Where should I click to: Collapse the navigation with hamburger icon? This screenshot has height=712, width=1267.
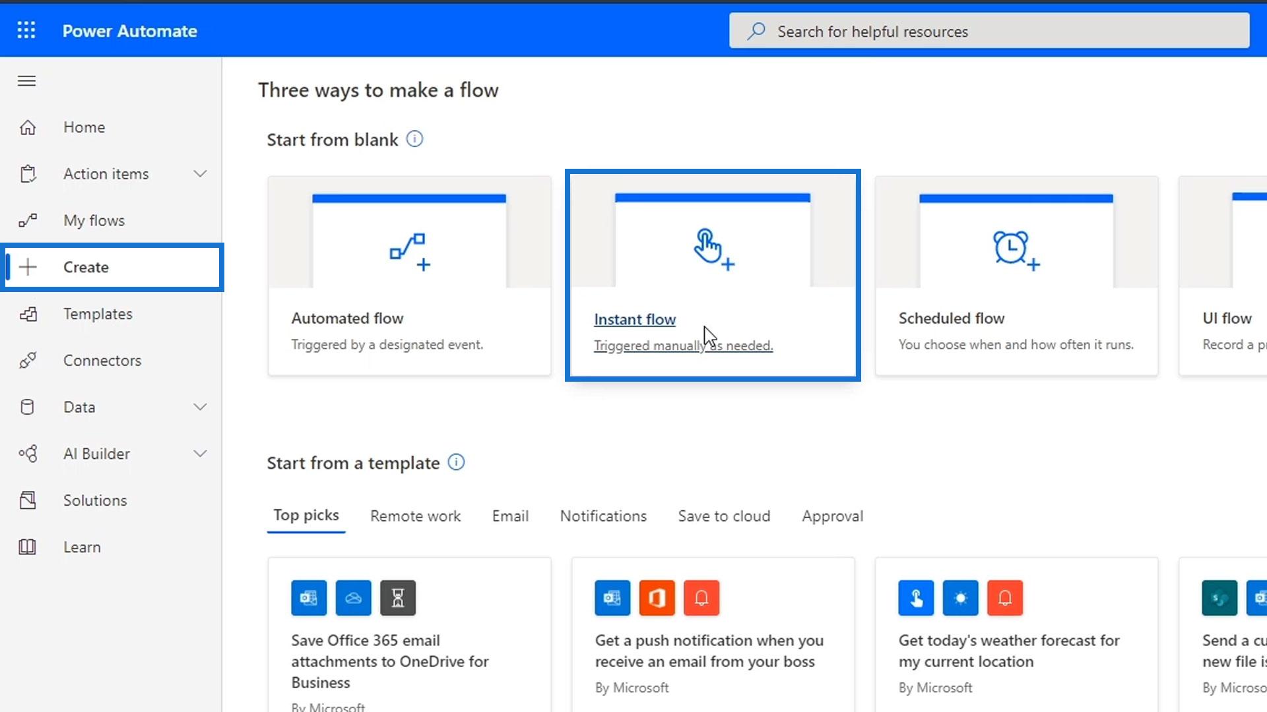click(26, 81)
